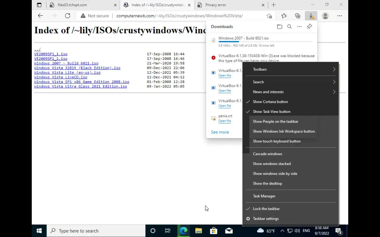380x237 pixels.
Task: Open Windows Vista Lite (en-us).iso link
Action: pyautogui.click(x=67, y=73)
